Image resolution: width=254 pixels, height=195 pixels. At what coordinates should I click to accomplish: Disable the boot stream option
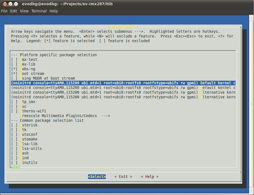coord(15,74)
